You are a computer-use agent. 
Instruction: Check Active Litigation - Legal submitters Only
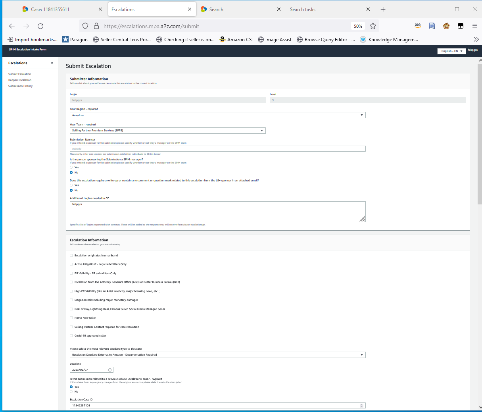tap(71, 264)
